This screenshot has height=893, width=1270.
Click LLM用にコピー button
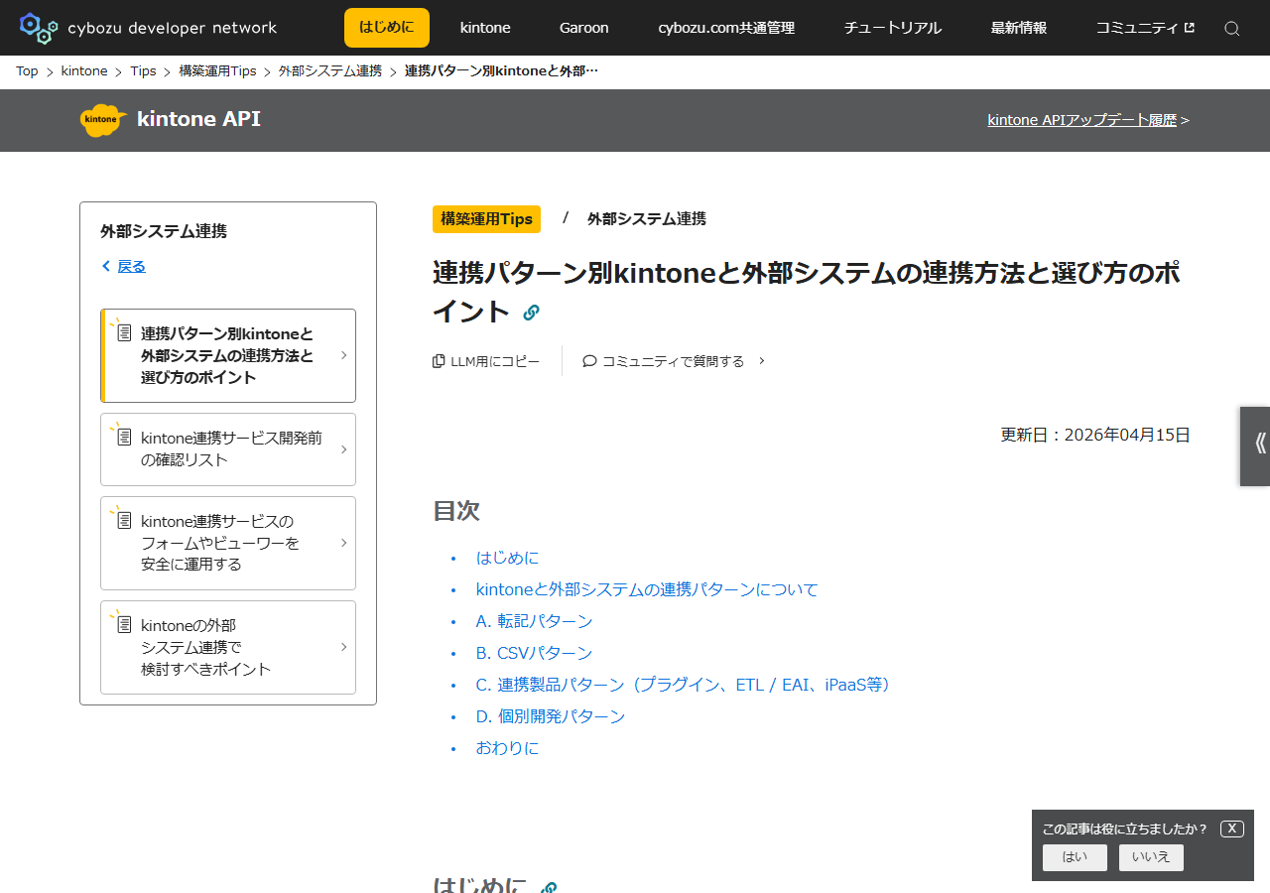click(x=486, y=361)
